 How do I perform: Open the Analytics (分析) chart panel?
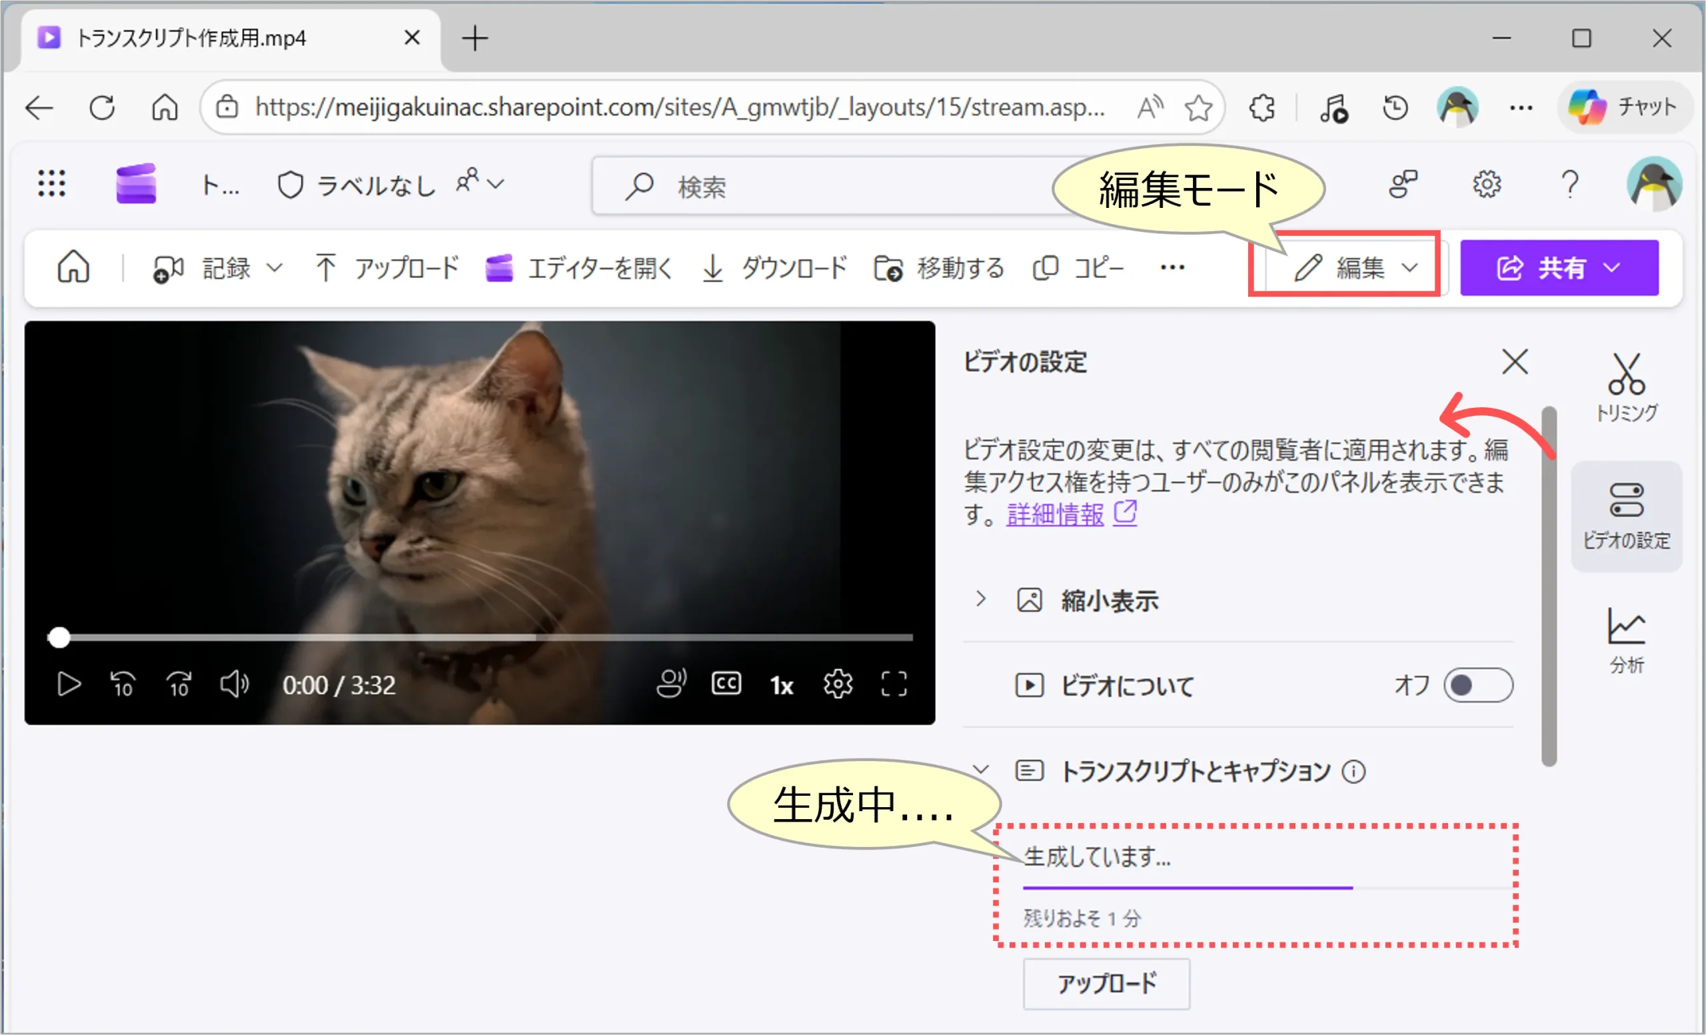(x=1625, y=640)
